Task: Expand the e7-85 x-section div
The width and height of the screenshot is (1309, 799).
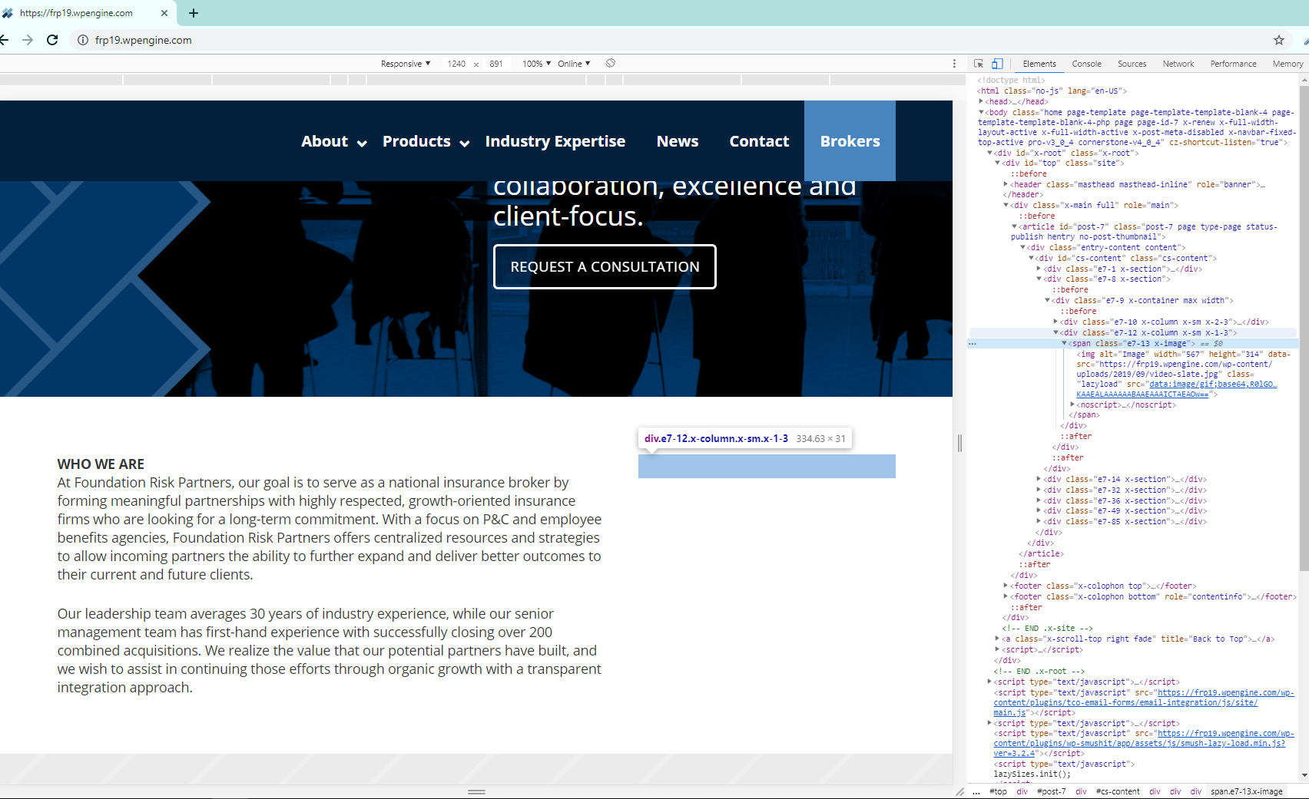Action: point(1039,521)
